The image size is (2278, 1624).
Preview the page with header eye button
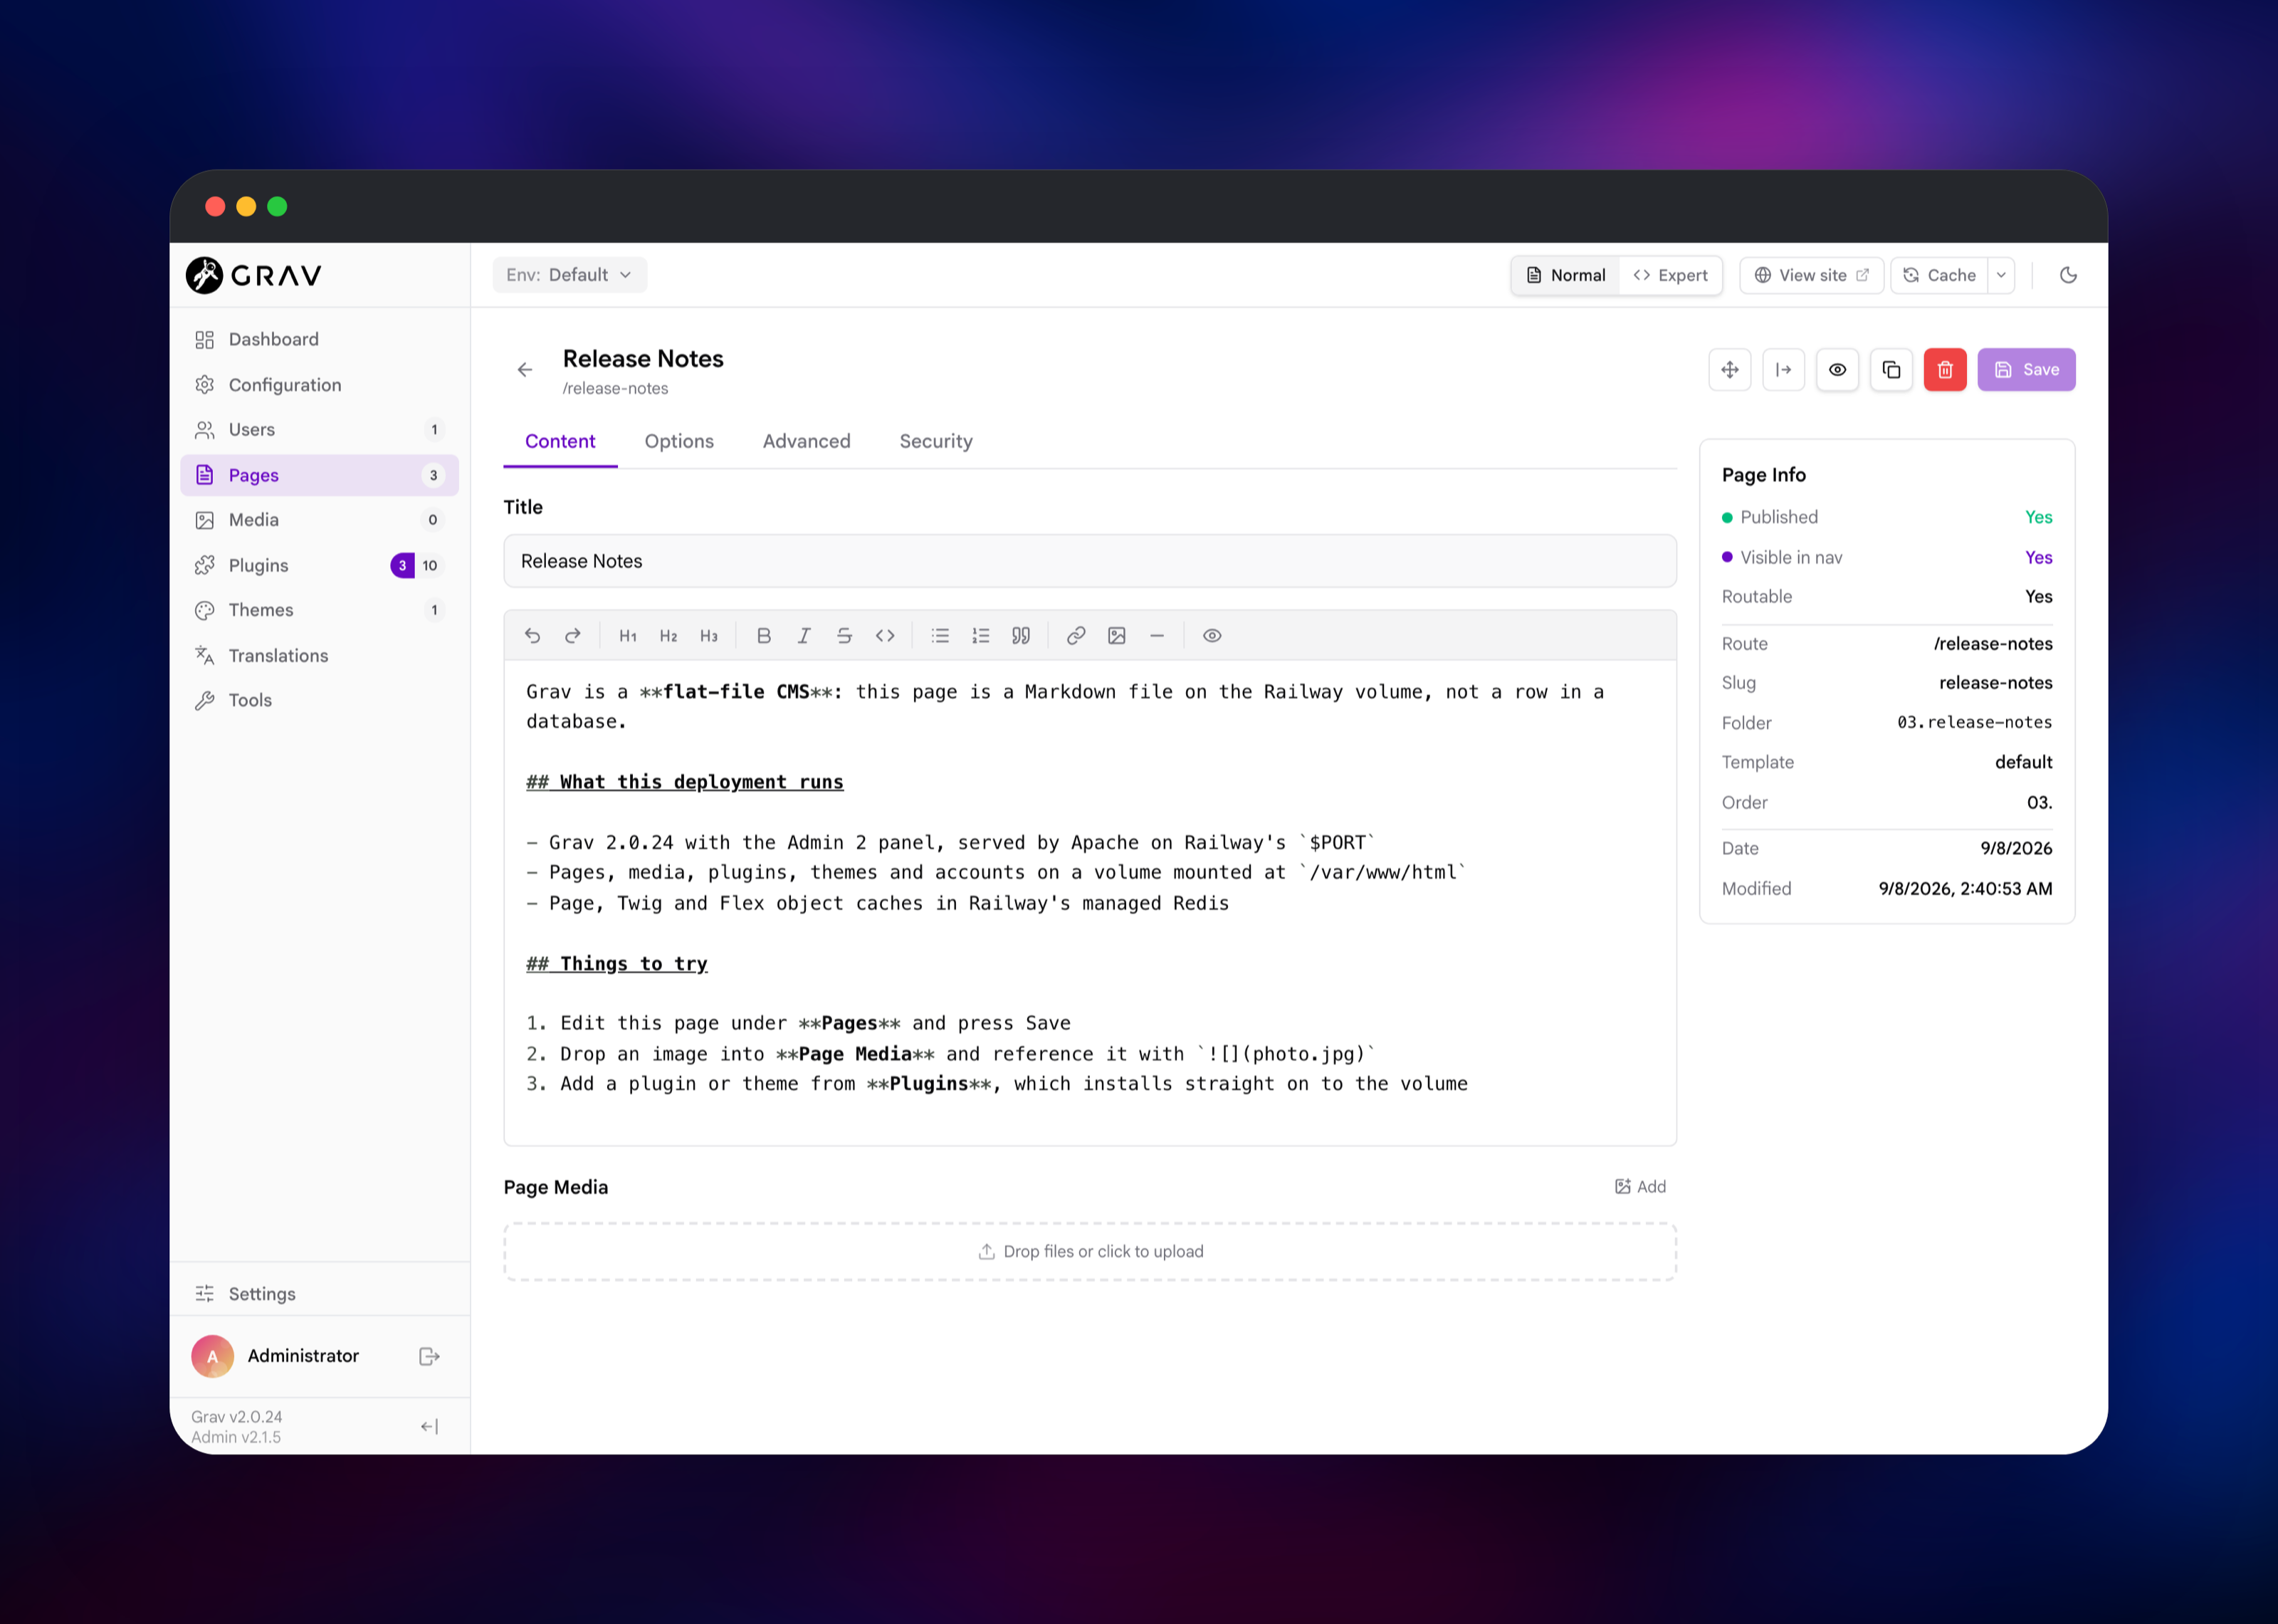point(1837,370)
